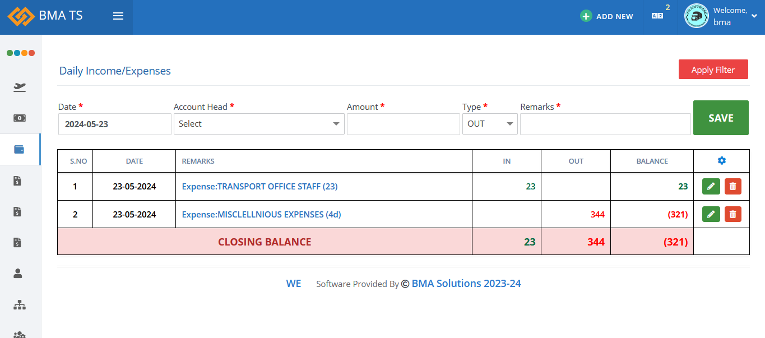Open Expense:MISCLELLNIOUS EXPENSES (4d) remark link
The image size is (765, 338).
[261, 215]
